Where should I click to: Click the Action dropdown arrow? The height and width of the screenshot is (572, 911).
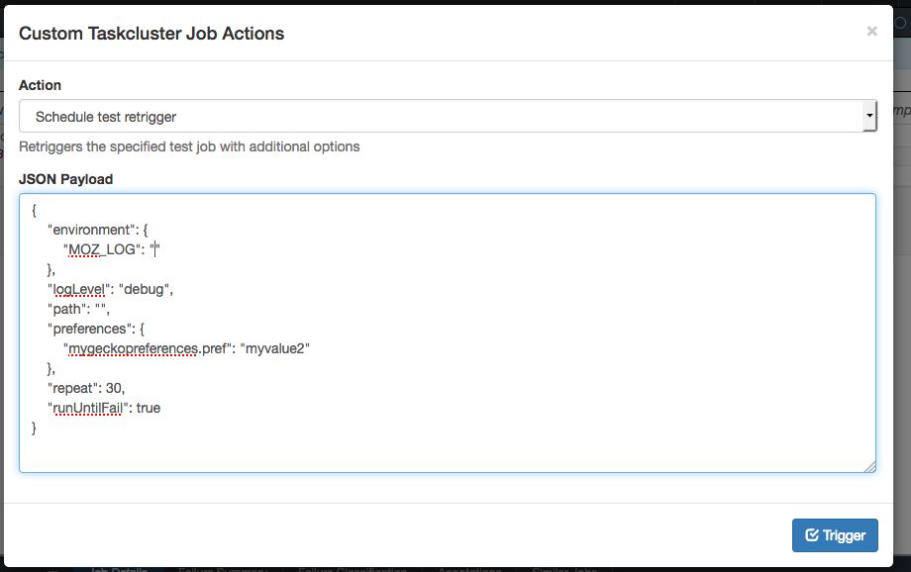click(x=869, y=117)
